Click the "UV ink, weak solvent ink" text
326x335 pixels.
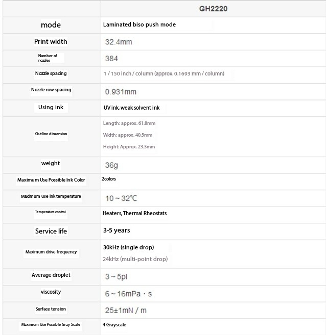(x=131, y=108)
